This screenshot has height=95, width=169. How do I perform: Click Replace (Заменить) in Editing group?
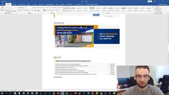pyautogui.click(x=158, y=9)
